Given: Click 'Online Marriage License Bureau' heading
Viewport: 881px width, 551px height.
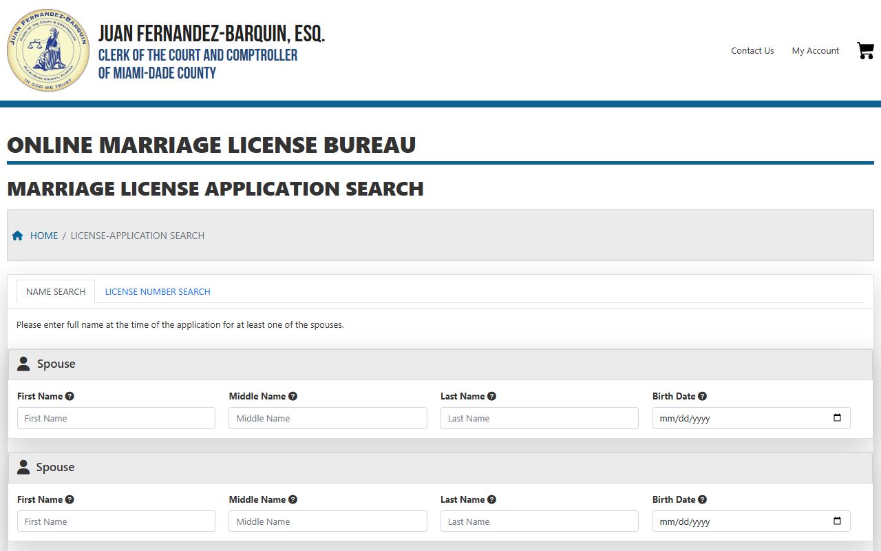Looking at the screenshot, I should click(x=211, y=145).
